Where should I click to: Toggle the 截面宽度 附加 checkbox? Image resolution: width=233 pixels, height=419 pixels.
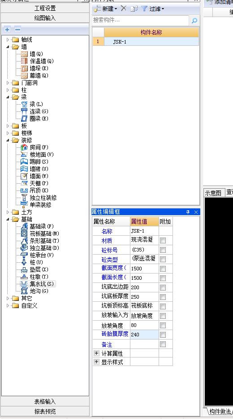163,269
